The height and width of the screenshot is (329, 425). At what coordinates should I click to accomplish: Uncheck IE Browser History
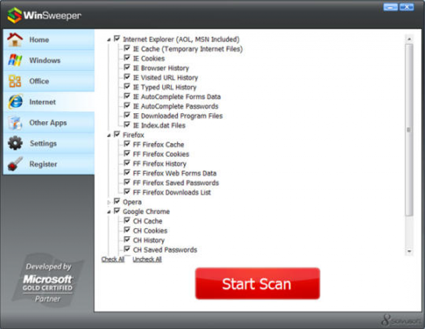[x=127, y=67]
